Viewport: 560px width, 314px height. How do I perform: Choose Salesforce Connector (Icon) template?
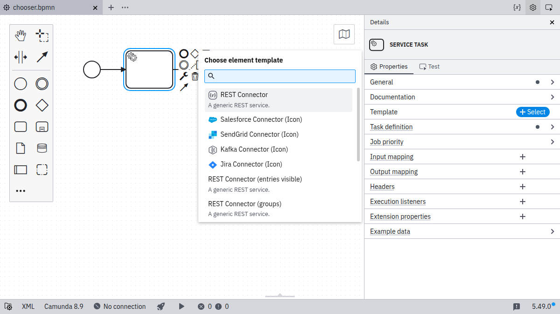(x=279, y=119)
